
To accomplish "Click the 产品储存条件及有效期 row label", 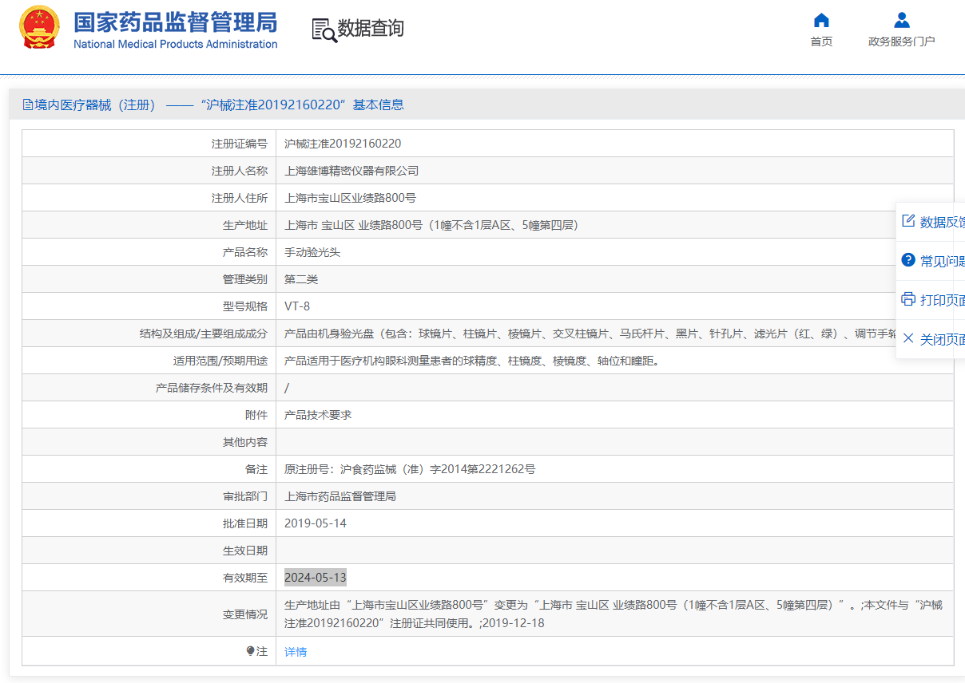I will tap(212, 388).
